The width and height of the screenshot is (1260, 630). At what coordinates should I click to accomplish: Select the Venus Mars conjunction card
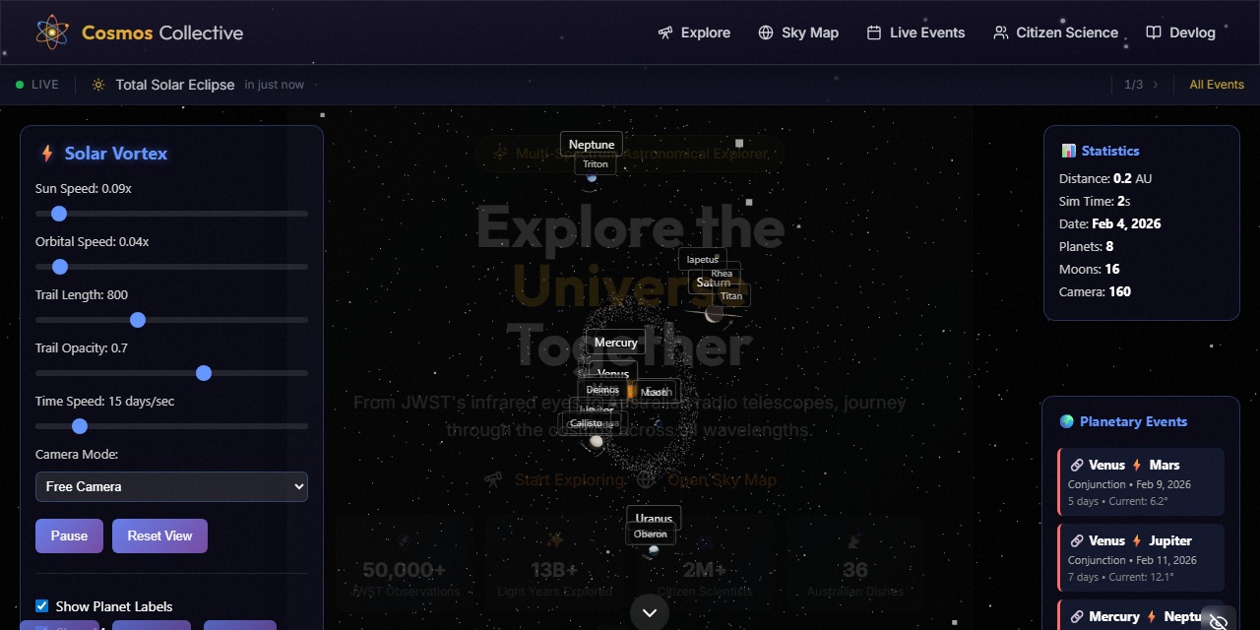pyautogui.click(x=1141, y=482)
